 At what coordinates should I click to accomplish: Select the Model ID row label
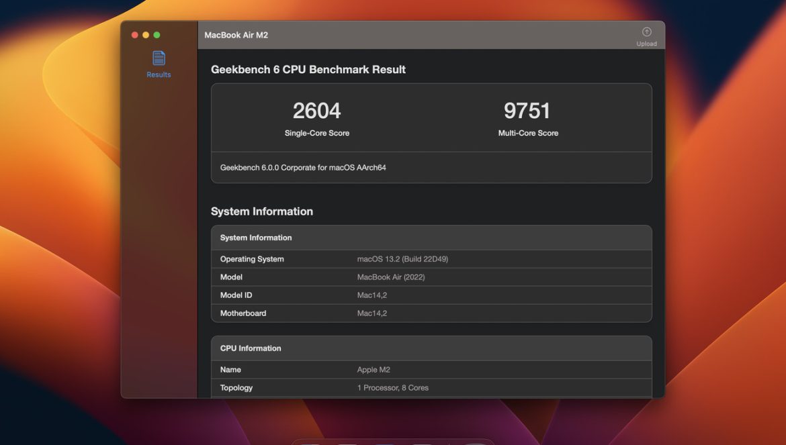(236, 295)
